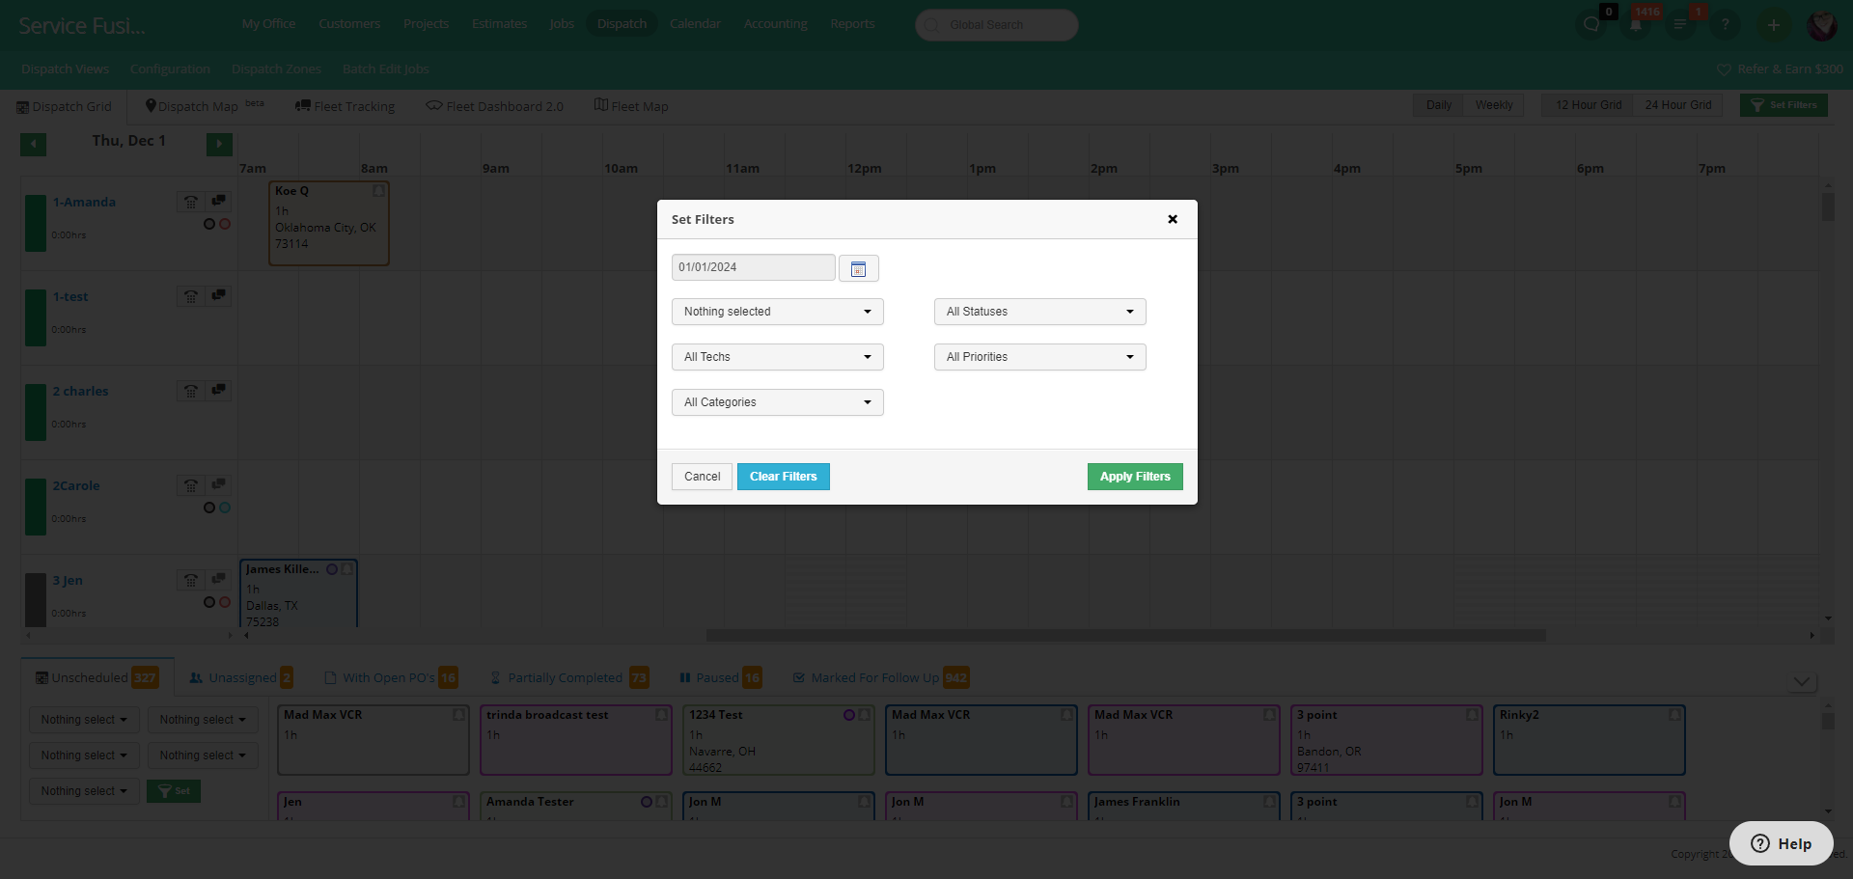The width and height of the screenshot is (1853, 879).
Task: Close the Set Filters dialog
Action: pyautogui.click(x=1173, y=219)
